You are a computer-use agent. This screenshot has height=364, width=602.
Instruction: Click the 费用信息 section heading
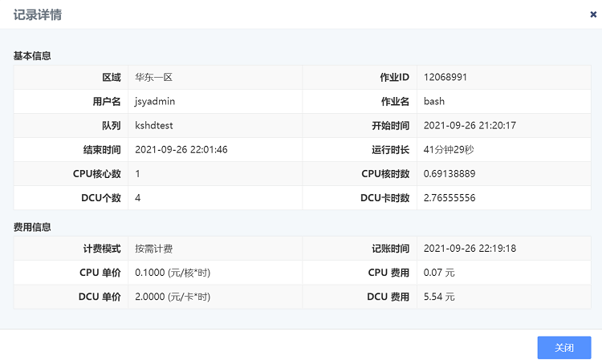[32, 227]
